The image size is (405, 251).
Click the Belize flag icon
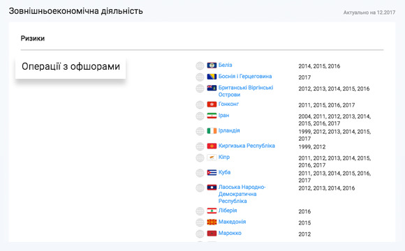(x=212, y=66)
